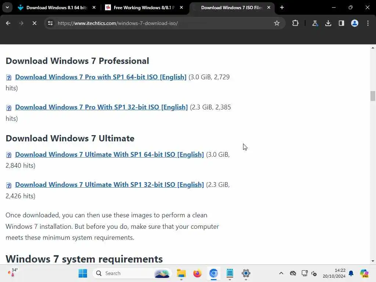Open File Explorer from the taskbar
The width and height of the screenshot is (376, 282).
[181, 273]
